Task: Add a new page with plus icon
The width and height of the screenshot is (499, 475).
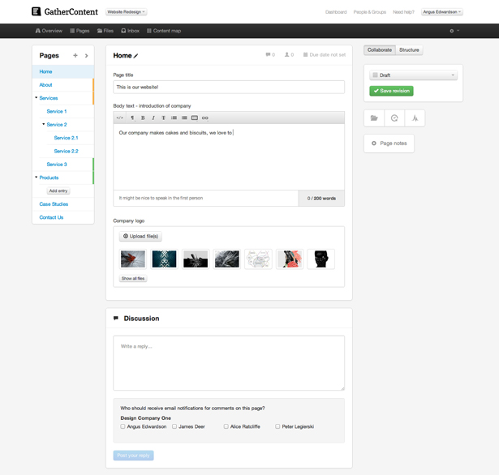Action: tap(75, 56)
